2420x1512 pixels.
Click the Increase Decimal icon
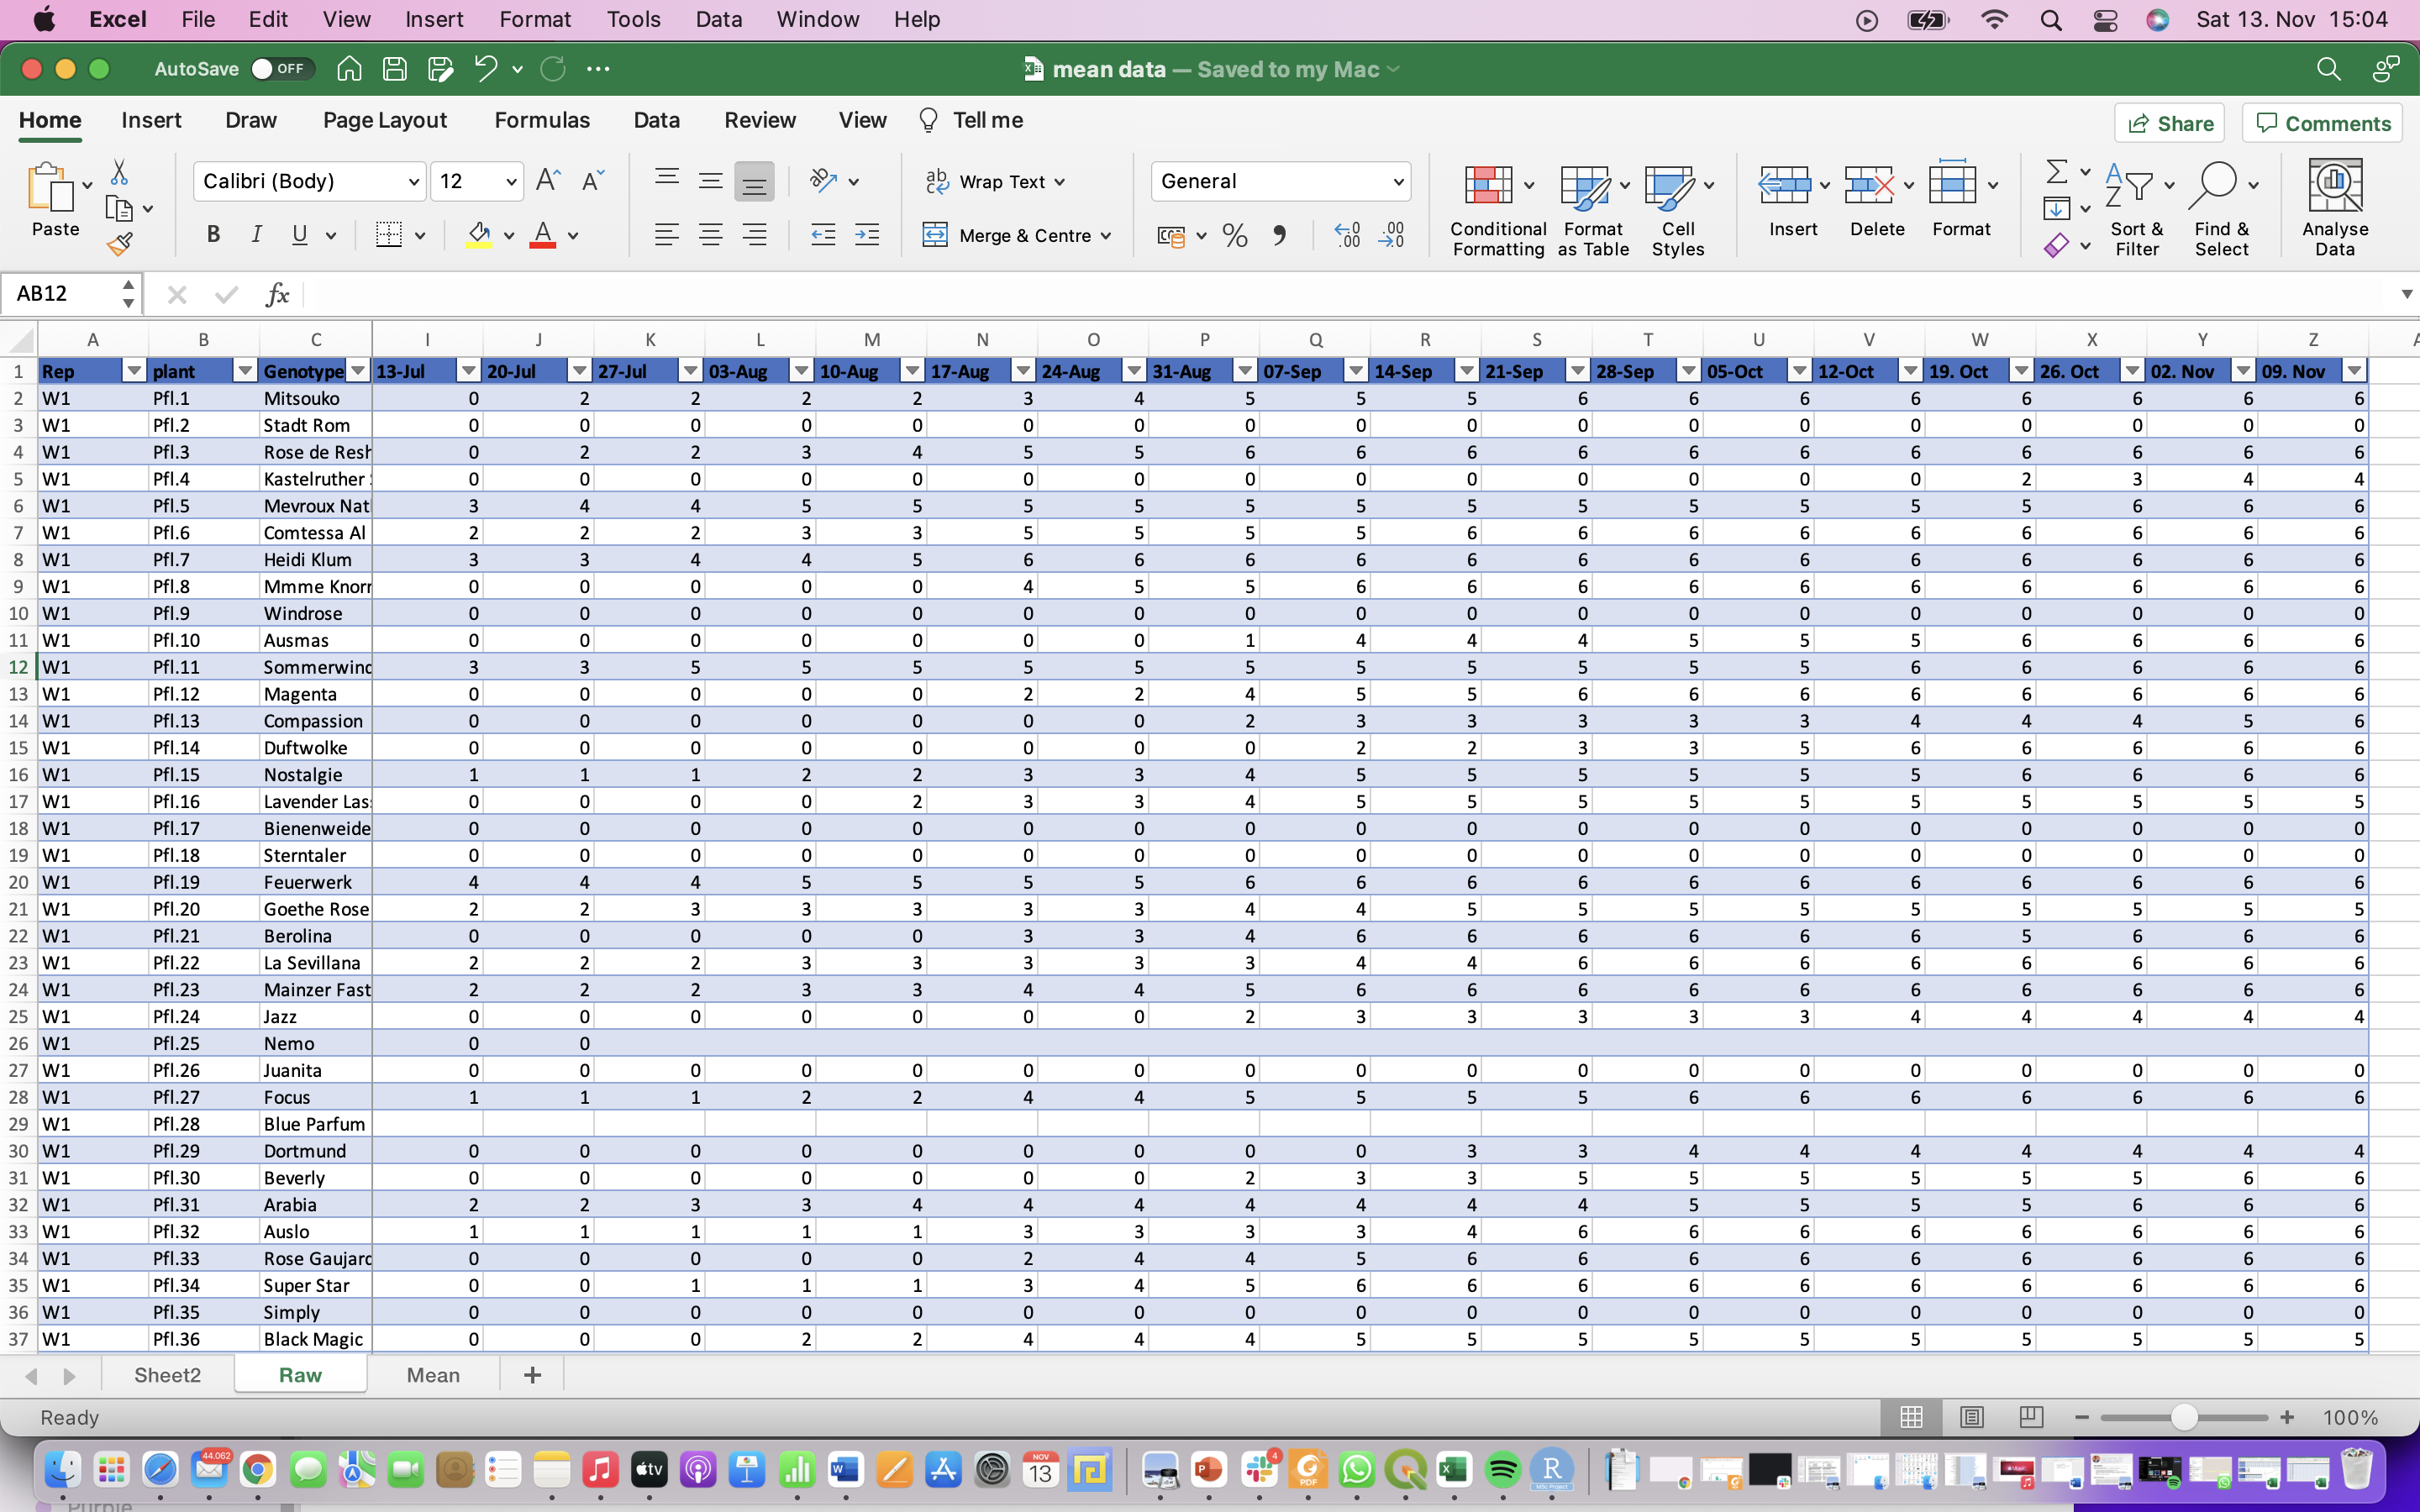(1347, 235)
